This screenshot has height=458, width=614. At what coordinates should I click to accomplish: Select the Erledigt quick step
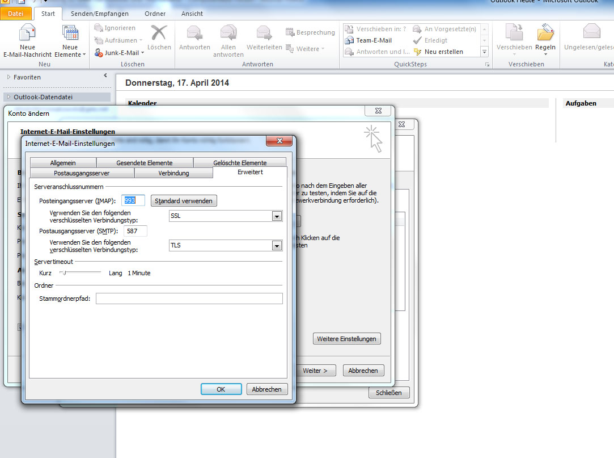pos(430,40)
